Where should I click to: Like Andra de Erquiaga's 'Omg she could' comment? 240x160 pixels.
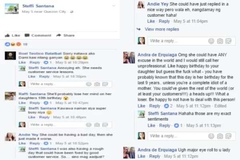tap(142, 106)
